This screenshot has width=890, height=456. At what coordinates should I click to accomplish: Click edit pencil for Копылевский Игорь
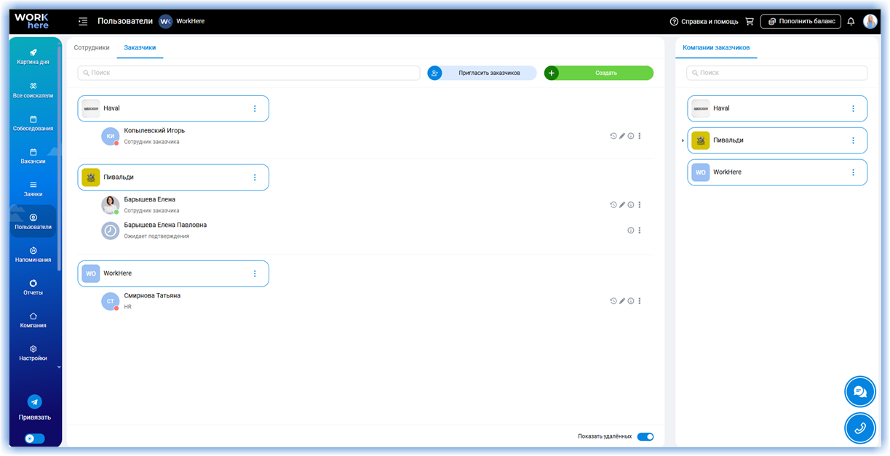tap(622, 136)
